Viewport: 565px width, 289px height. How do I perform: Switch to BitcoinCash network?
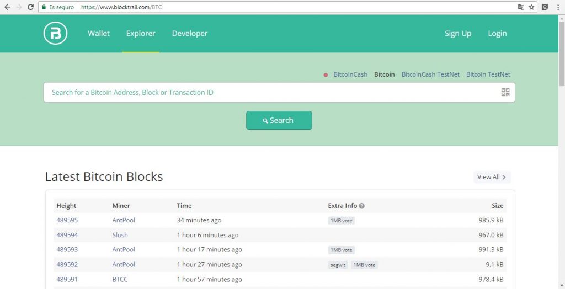tap(350, 74)
